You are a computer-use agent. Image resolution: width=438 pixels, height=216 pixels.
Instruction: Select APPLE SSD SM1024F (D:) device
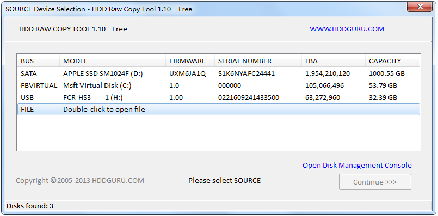[x=103, y=74]
